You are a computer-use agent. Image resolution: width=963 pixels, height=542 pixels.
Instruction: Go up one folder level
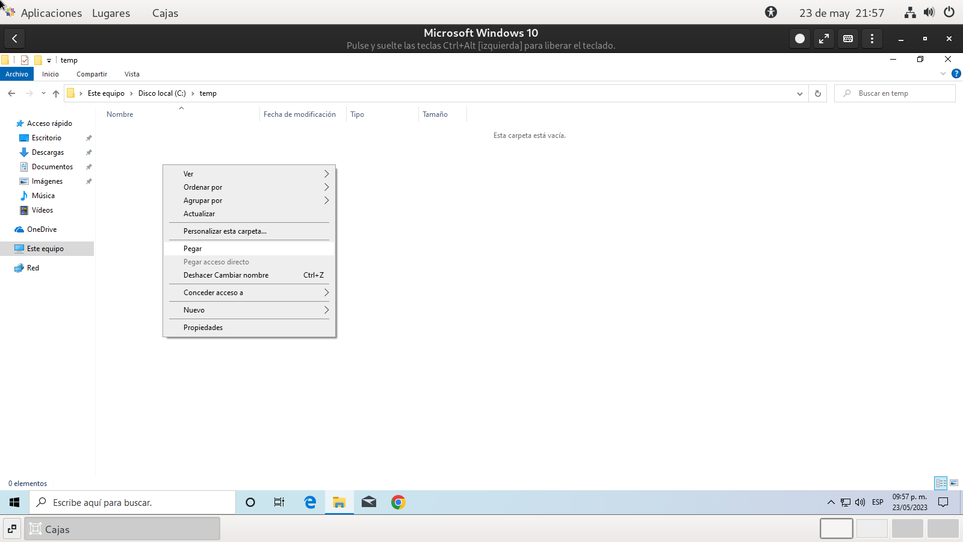point(56,93)
